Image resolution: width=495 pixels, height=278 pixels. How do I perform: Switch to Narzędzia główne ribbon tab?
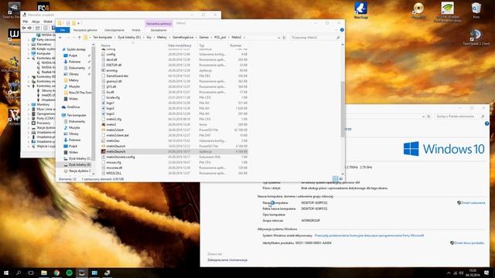coord(85,30)
